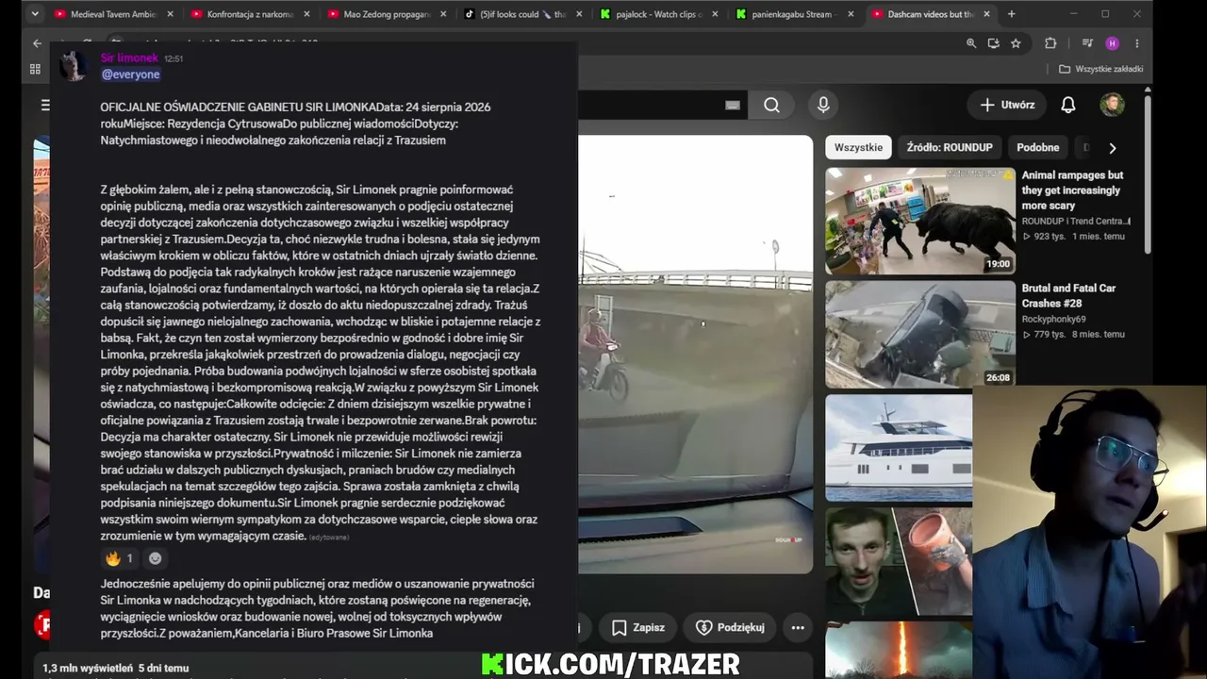
Task: Open the white yacht video thumbnail
Action: point(899,448)
